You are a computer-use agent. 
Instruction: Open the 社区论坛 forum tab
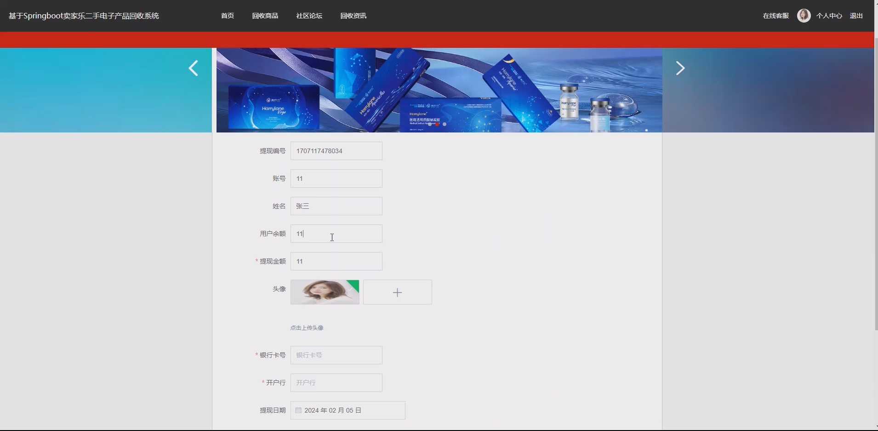point(309,15)
